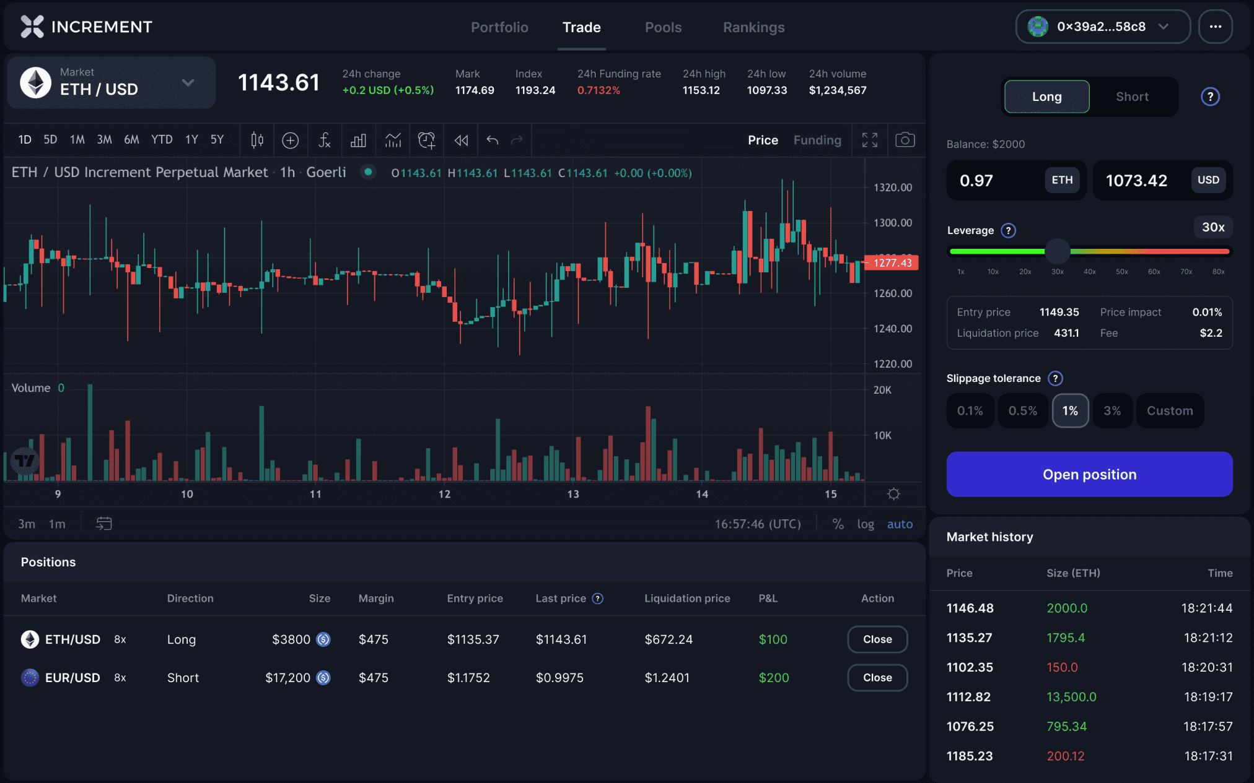Click the 16:57:46 (UTC) timezone label
1254x783 pixels.
[x=758, y=524]
